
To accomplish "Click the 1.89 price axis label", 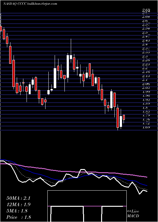I will tap(146, 103).
